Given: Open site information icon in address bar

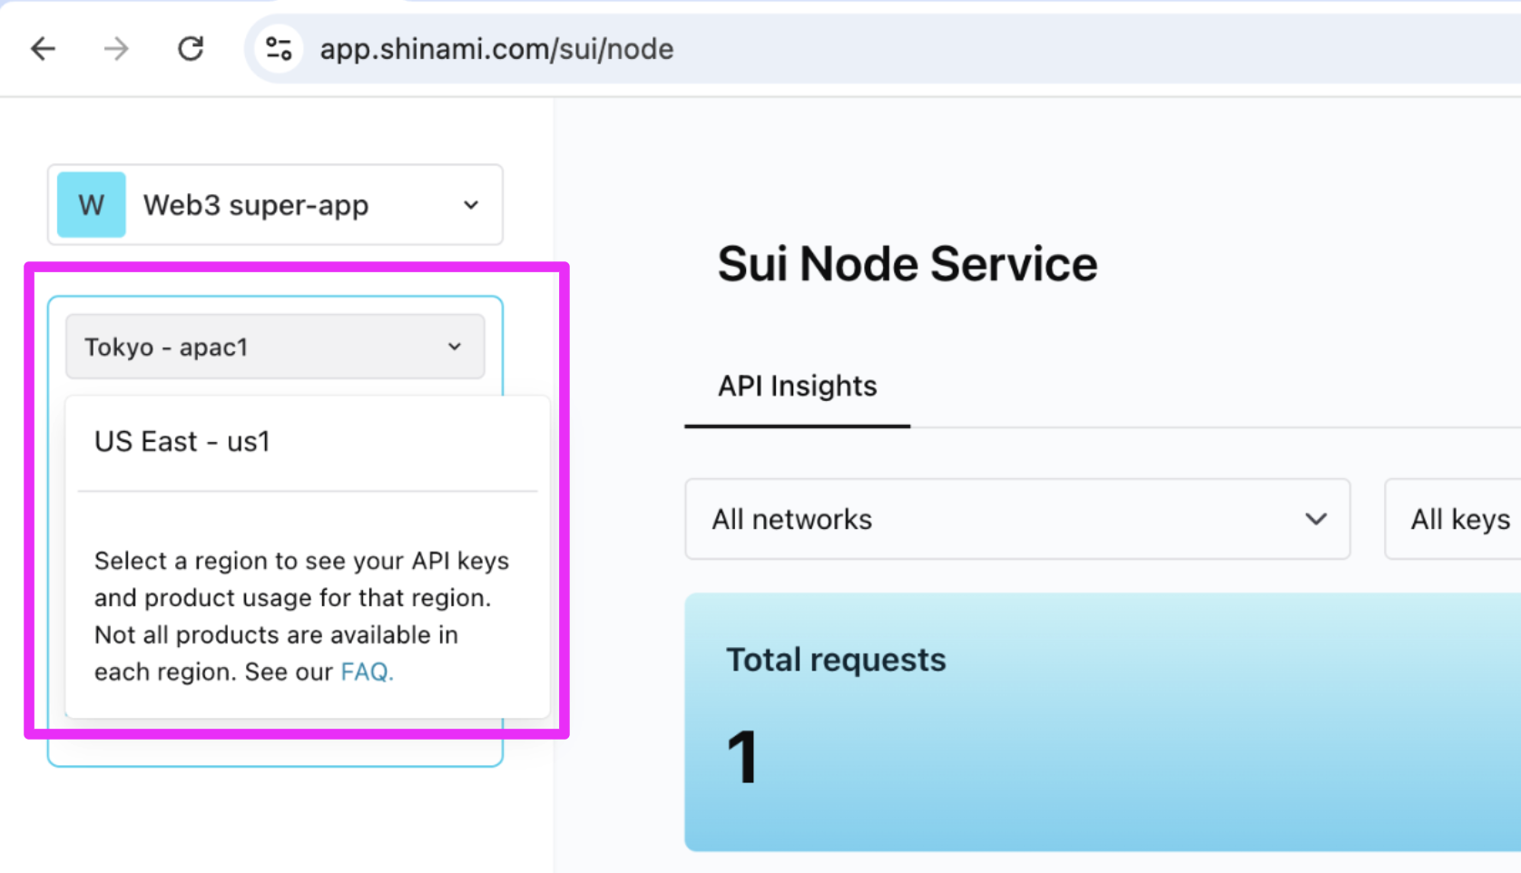Looking at the screenshot, I should pos(279,49).
